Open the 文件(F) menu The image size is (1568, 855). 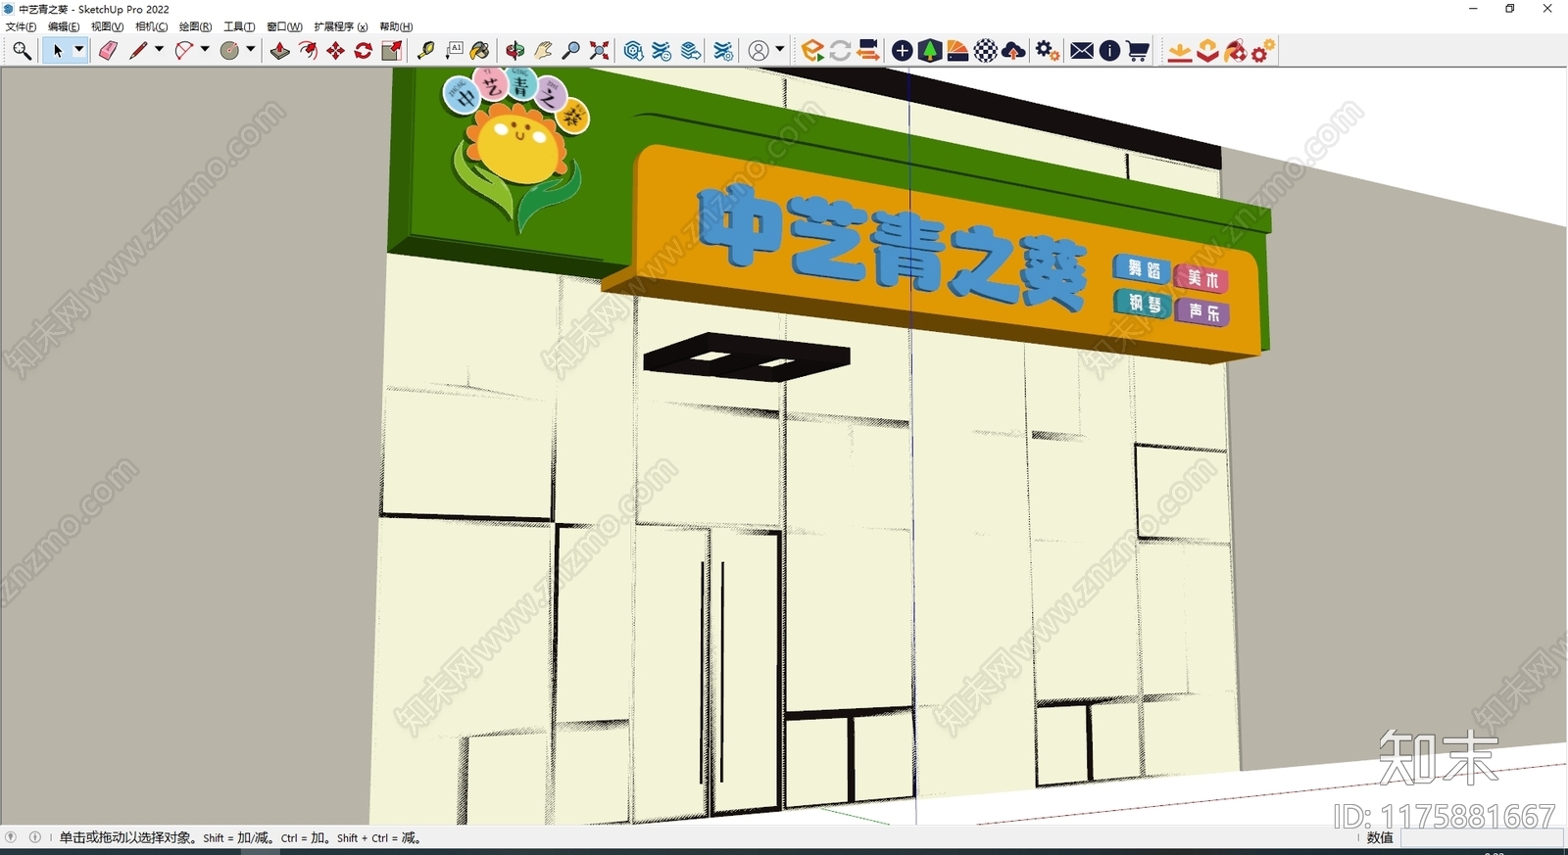click(21, 26)
